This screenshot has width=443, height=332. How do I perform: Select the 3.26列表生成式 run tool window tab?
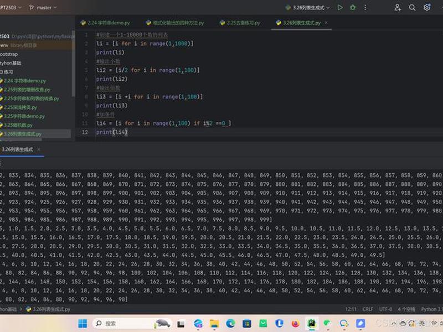coord(17,149)
